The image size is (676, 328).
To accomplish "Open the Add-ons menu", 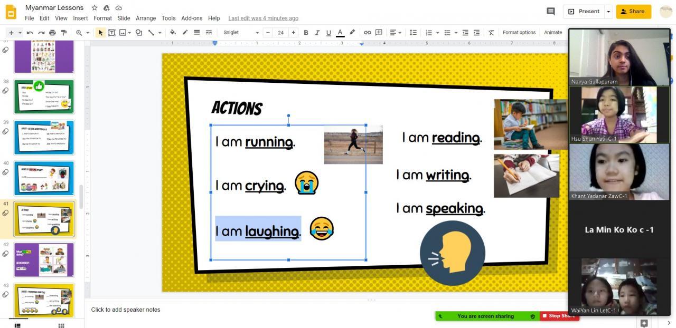I will coord(192,18).
